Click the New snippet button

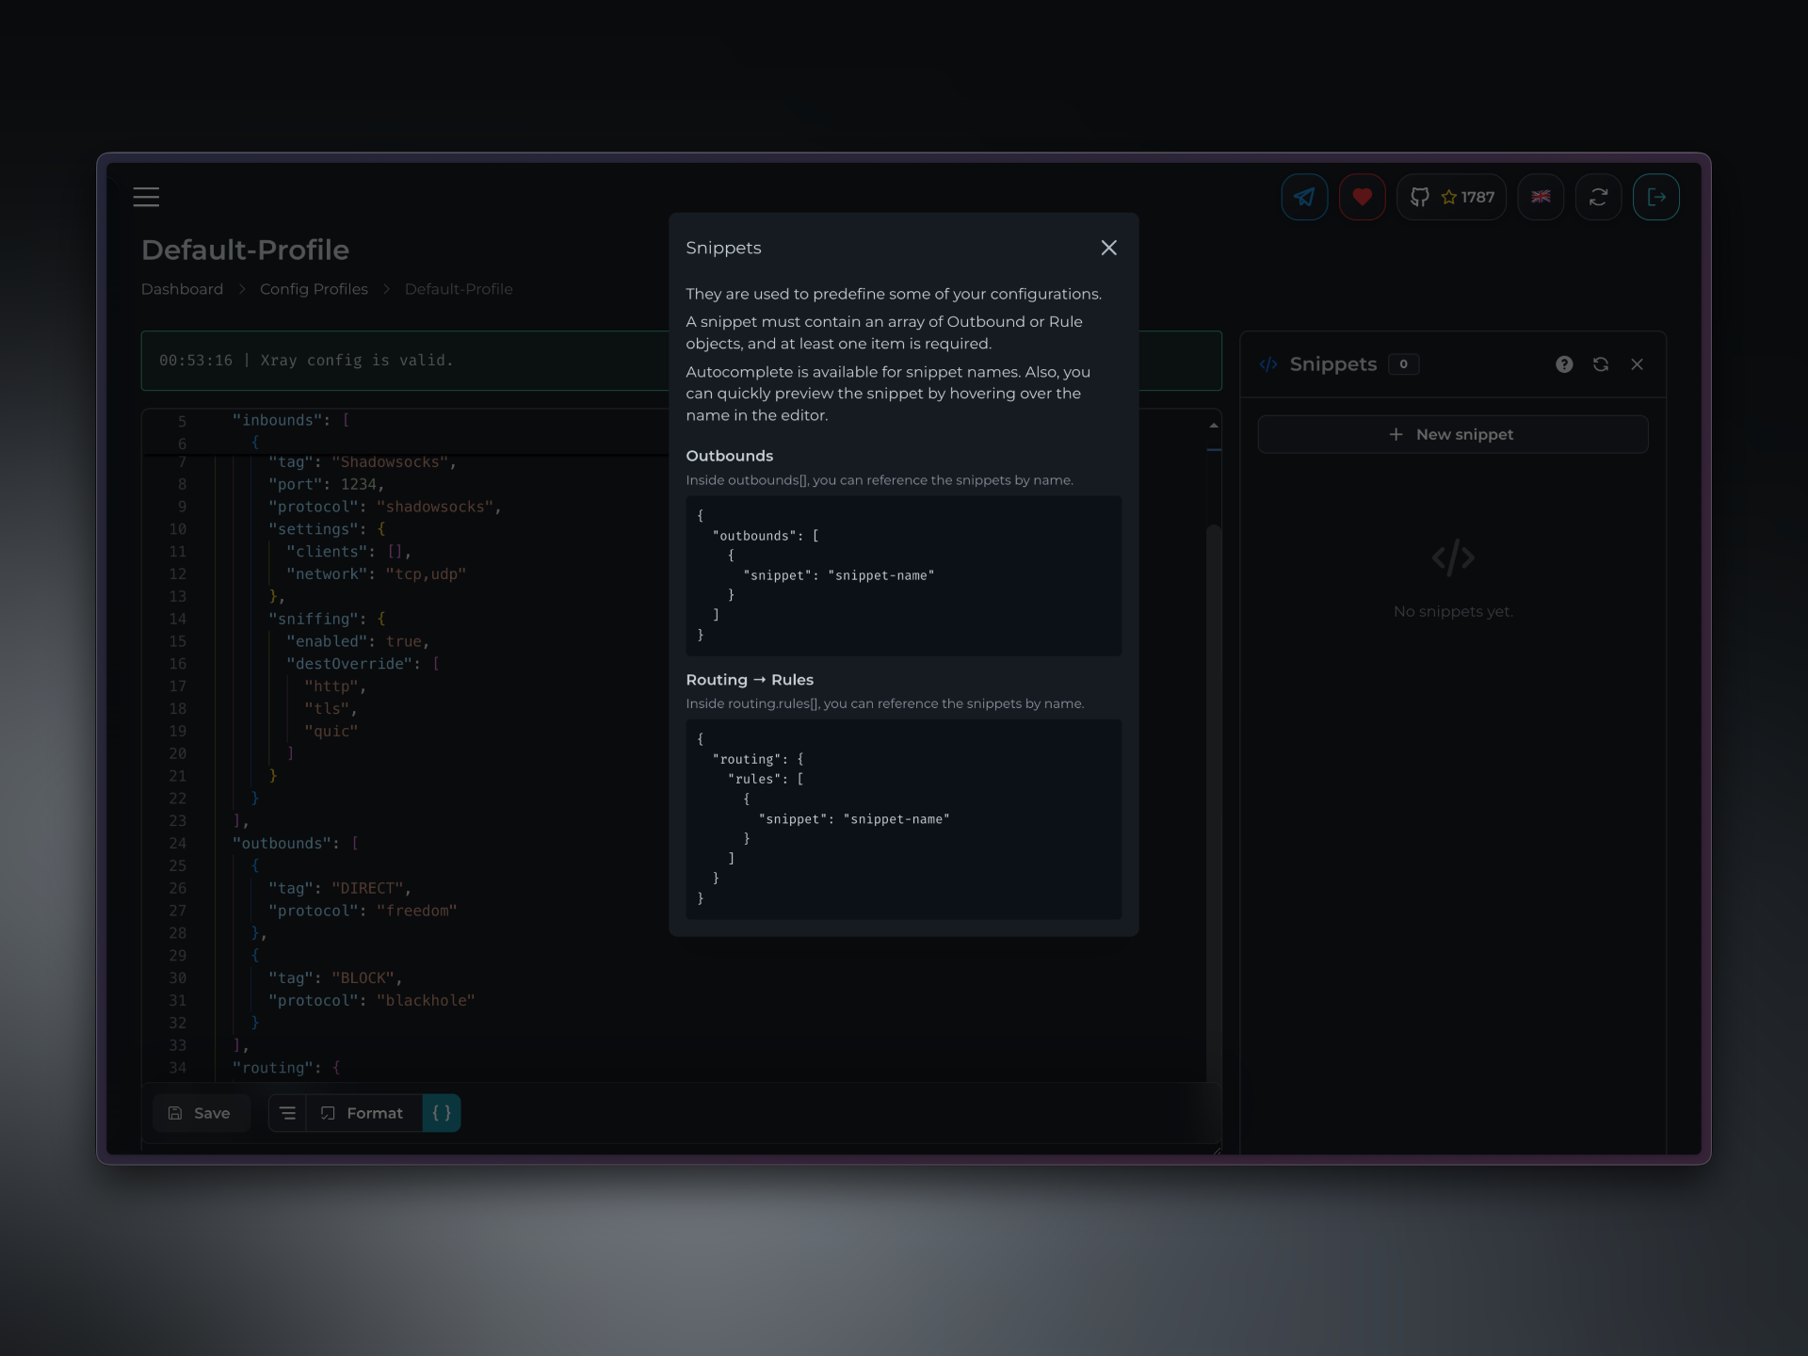pos(1452,434)
